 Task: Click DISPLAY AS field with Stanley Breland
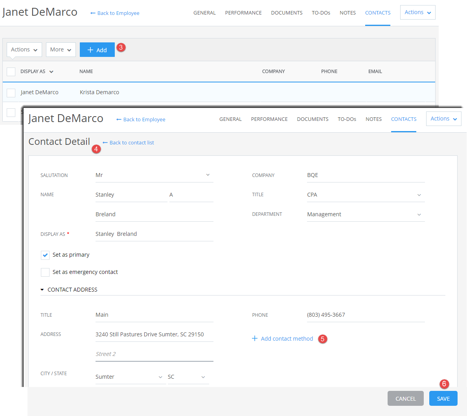click(x=154, y=234)
